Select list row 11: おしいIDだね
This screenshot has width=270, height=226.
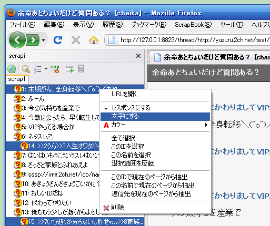pos(53,193)
